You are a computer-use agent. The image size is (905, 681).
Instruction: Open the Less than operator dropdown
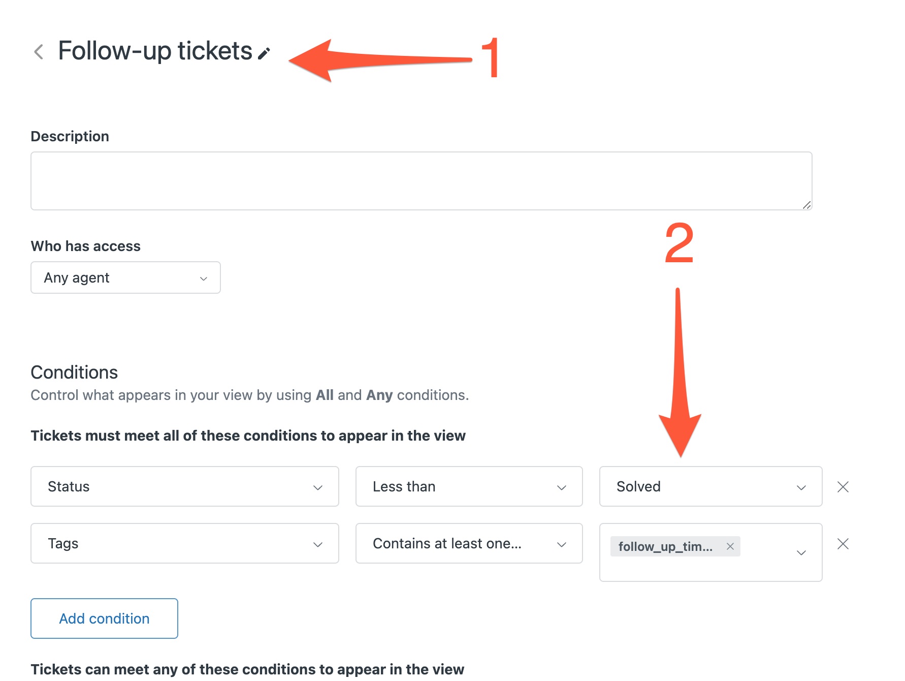pos(469,486)
